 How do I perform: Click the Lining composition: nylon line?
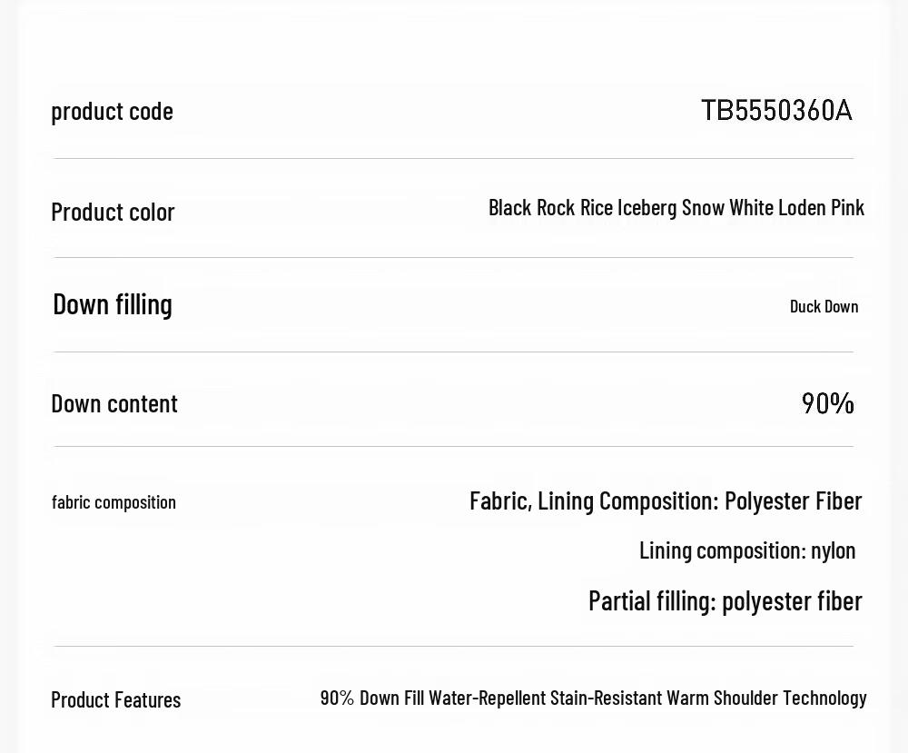pyautogui.click(x=747, y=550)
